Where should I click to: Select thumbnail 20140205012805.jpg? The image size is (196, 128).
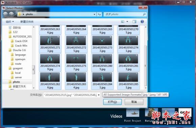pyautogui.click(x=102, y=59)
